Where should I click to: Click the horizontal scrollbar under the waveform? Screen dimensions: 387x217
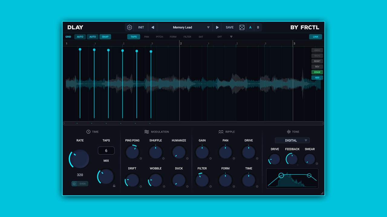coord(193,123)
